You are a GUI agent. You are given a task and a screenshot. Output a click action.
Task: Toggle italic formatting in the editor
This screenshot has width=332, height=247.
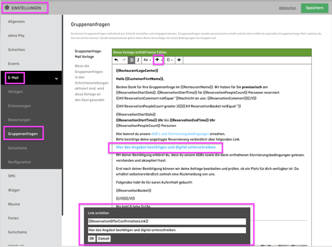click(x=138, y=60)
